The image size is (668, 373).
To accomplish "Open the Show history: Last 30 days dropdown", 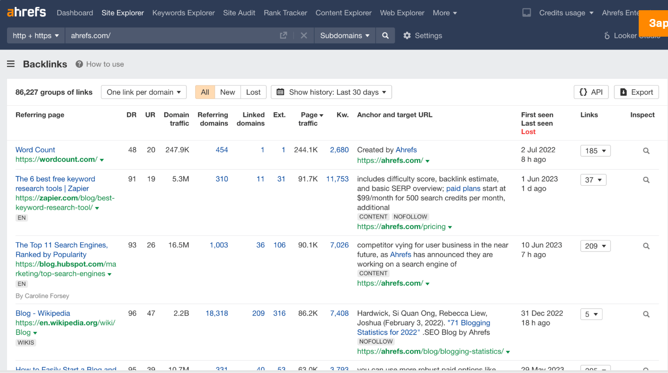I will tap(331, 92).
